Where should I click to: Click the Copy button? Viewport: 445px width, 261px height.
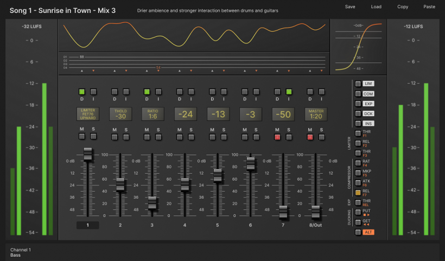(403, 7)
